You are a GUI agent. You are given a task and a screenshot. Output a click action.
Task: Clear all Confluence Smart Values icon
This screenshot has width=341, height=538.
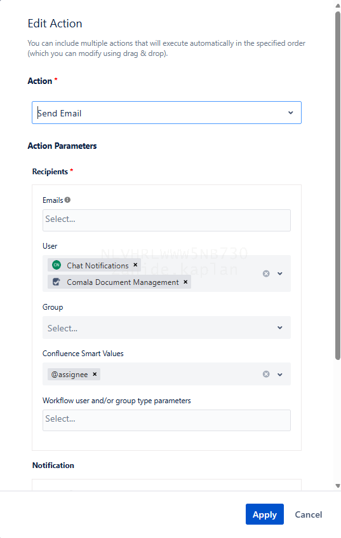(x=266, y=374)
